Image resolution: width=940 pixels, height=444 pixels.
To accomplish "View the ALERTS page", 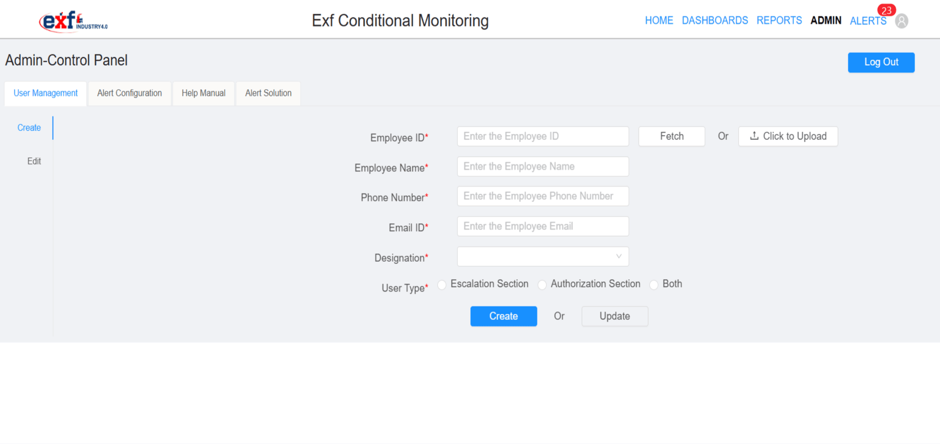I will 868,21.
